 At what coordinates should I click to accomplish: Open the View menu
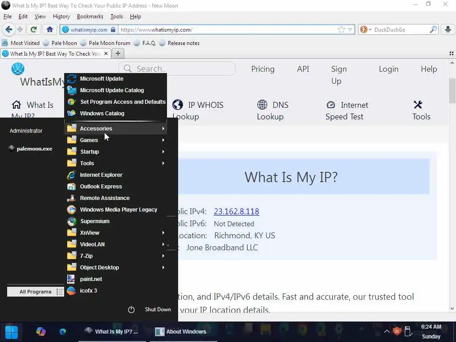tap(40, 16)
